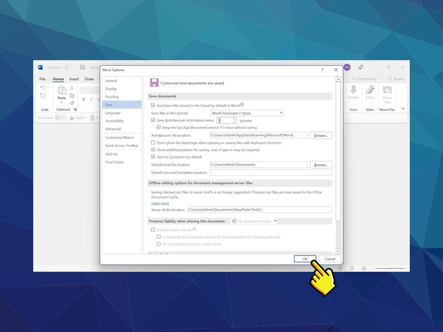
Task: Click the Server drafts location input field
Action: [x=259, y=210]
